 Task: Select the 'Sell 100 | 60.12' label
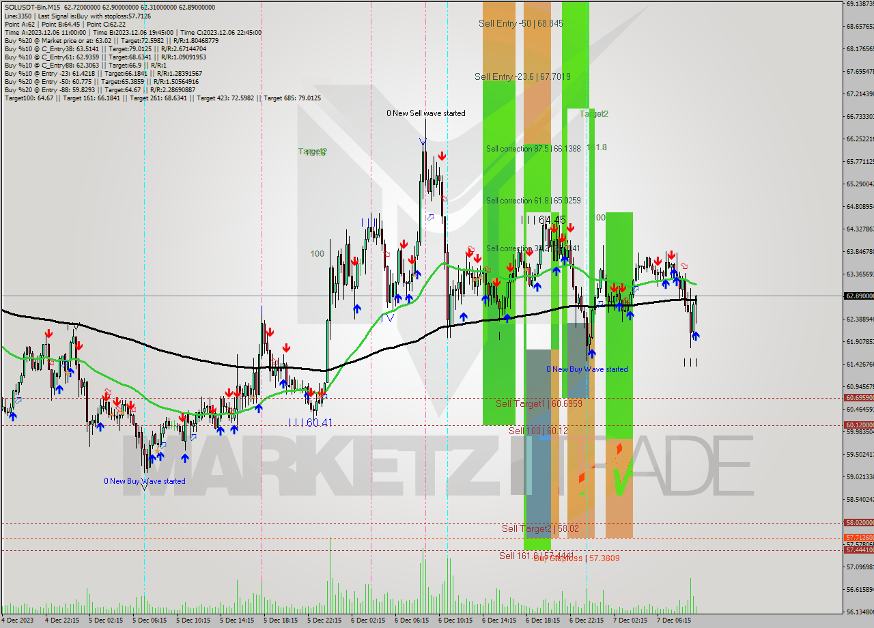(538, 431)
